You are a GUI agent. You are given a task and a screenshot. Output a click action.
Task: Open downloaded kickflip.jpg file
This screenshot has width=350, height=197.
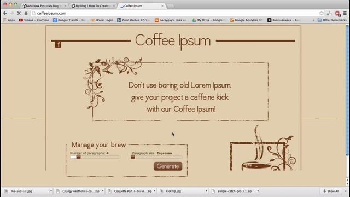tap(173, 191)
